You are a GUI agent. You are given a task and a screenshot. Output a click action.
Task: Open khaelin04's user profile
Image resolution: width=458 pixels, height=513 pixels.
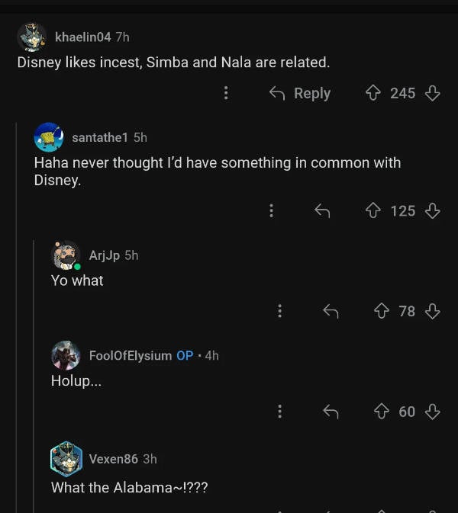click(x=83, y=37)
